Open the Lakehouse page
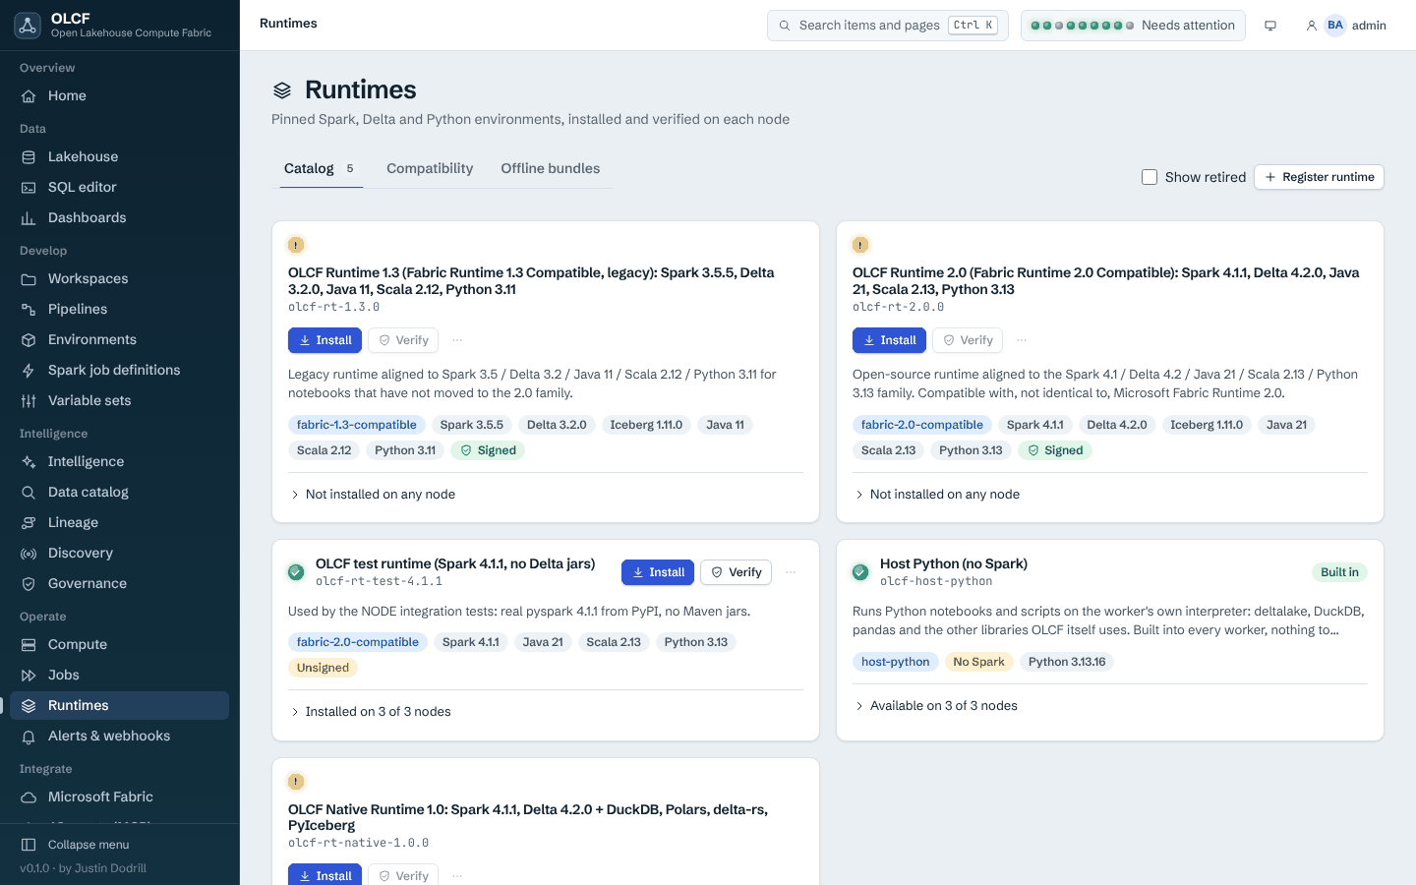 [x=119, y=156]
